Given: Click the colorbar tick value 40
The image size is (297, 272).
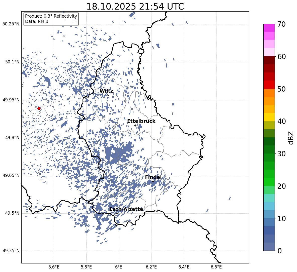Looking at the screenshot, I should [x=282, y=121].
